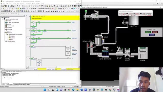Switch to the Find Report output tab
Screen dimensions: 163x92
tap(23, 84)
